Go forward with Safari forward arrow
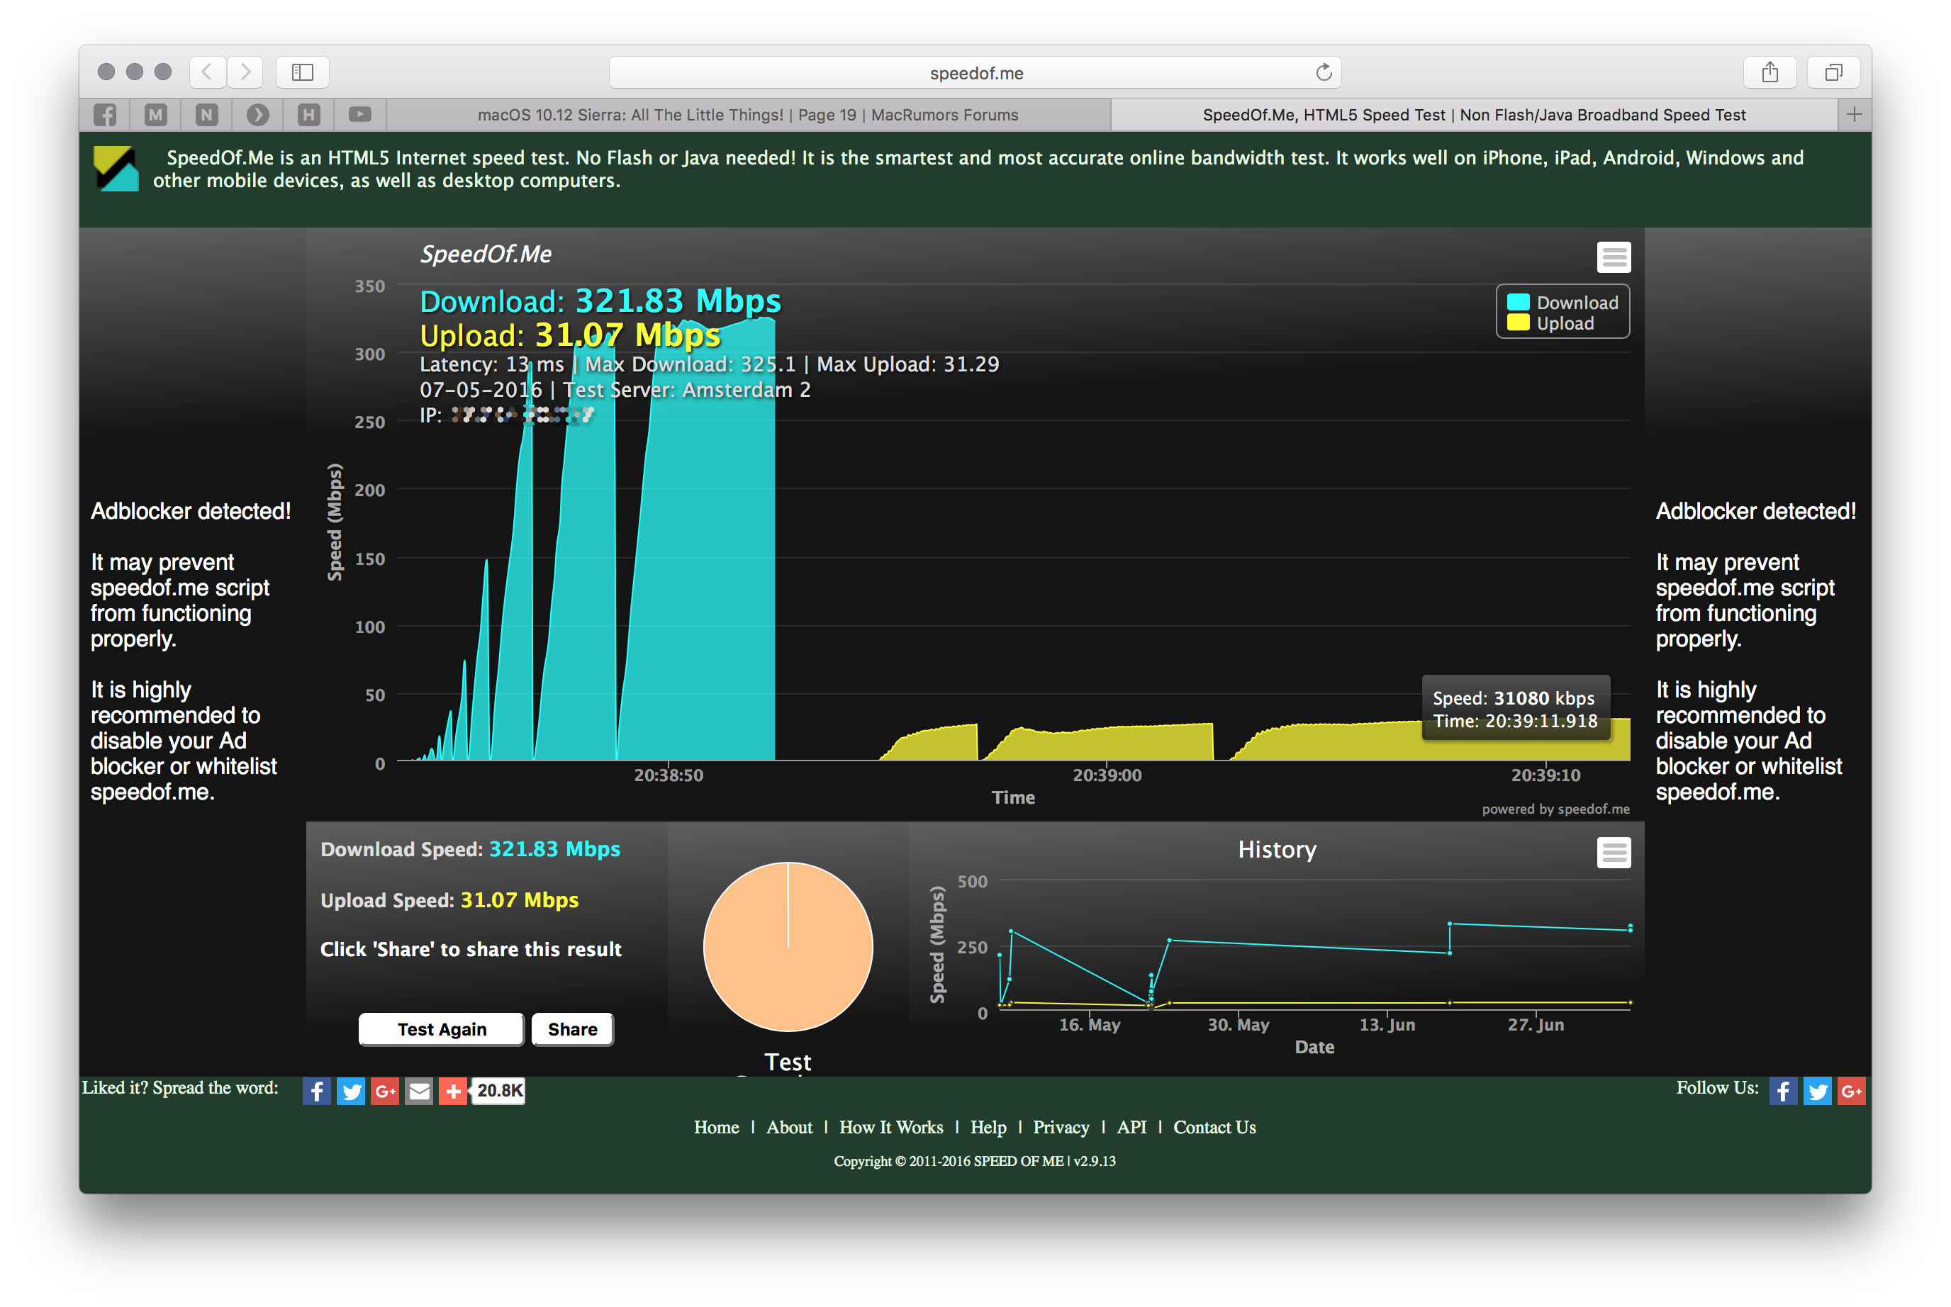This screenshot has width=1951, height=1307. 245,72
